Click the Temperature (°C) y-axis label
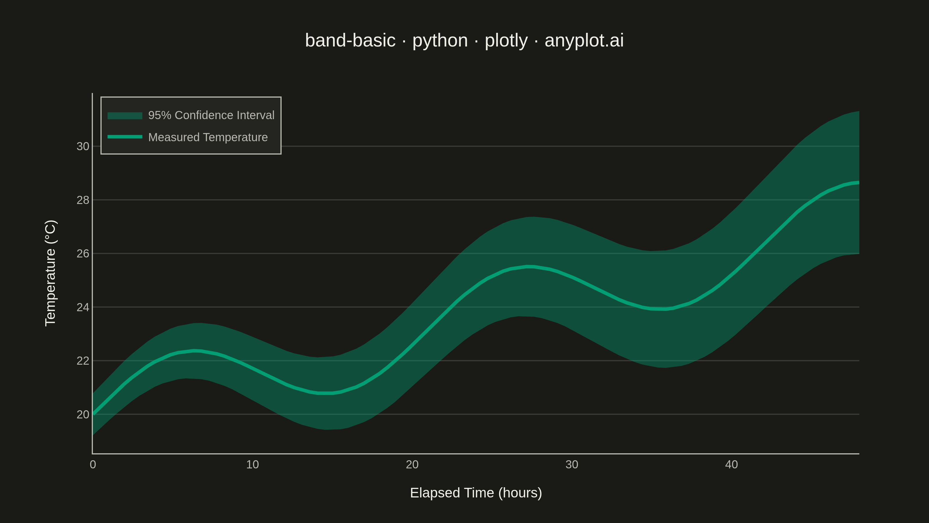929x523 pixels. pyautogui.click(x=51, y=273)
